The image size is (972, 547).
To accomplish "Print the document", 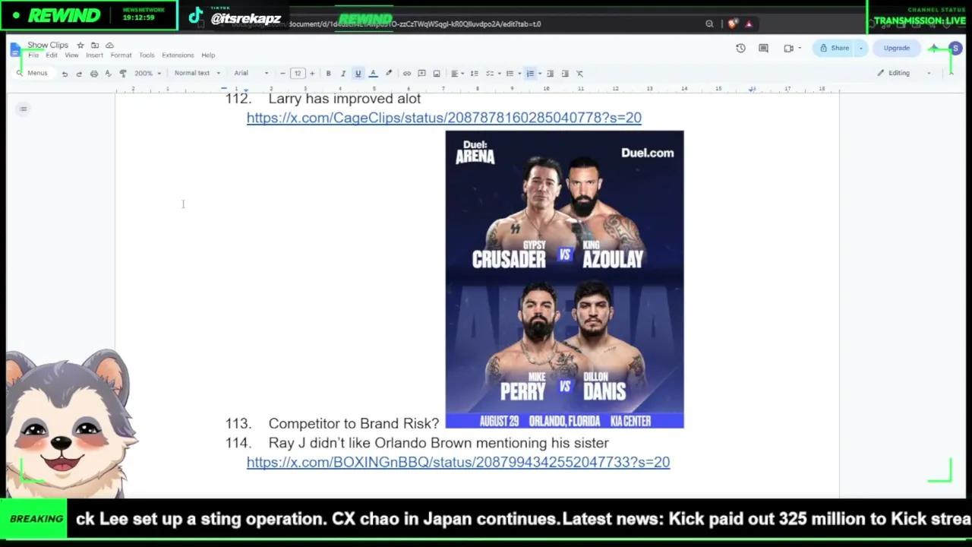I will tap(94, 74).
